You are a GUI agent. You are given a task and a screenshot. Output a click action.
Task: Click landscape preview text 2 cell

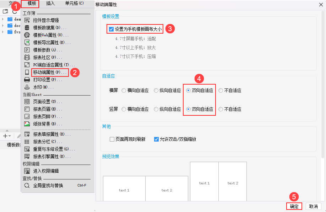point(167,189)
